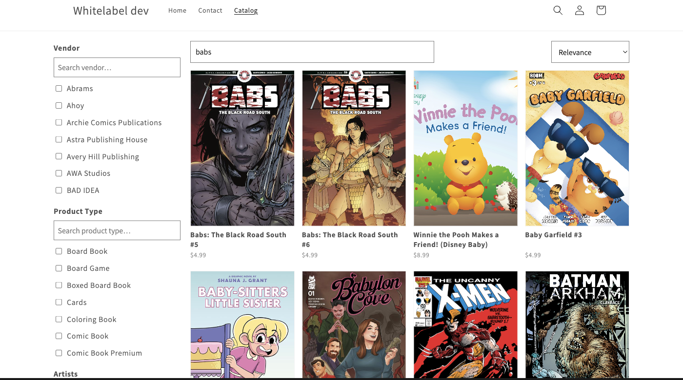The height and width of the screenshot is (380, 683).
Task: Open Babs: The Black Road South #5 title
Action: (x=238, y=240)
